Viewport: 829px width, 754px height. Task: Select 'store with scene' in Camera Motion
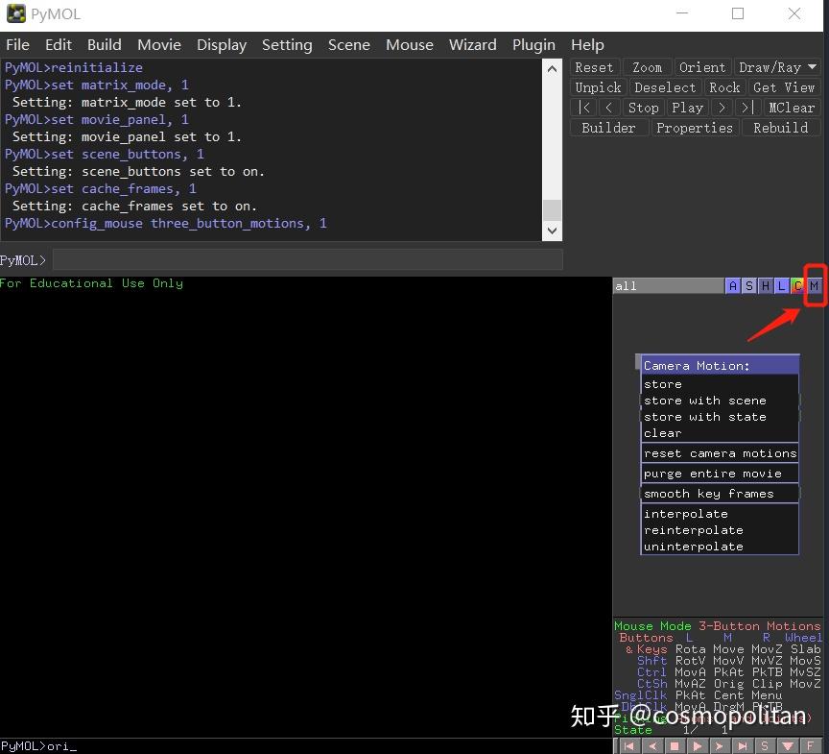tap(704, 401)
